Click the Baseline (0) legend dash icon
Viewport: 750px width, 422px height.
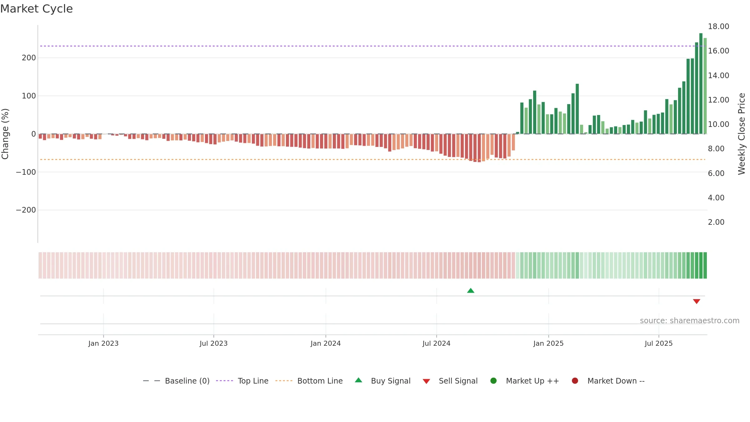click(152, 381)
